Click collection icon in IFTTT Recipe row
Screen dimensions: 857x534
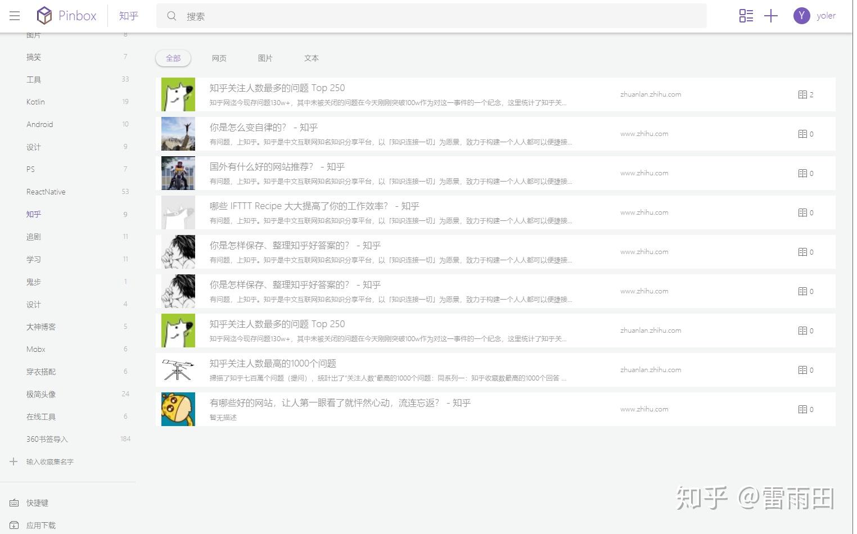(802, 212)
